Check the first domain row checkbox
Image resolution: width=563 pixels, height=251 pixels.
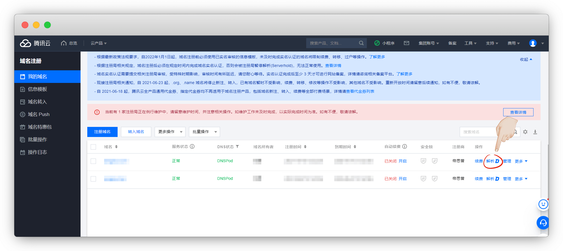point(93,161)
